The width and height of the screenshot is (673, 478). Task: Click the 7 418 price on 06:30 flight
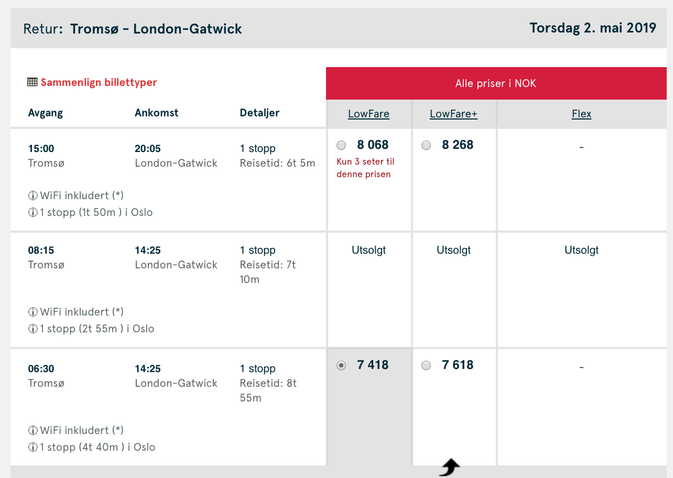373,365
